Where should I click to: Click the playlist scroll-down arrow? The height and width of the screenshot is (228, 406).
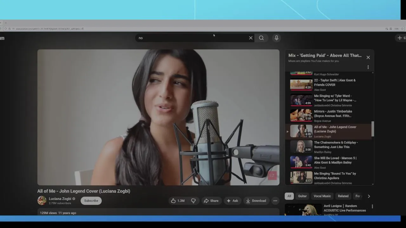coord(373,184)
